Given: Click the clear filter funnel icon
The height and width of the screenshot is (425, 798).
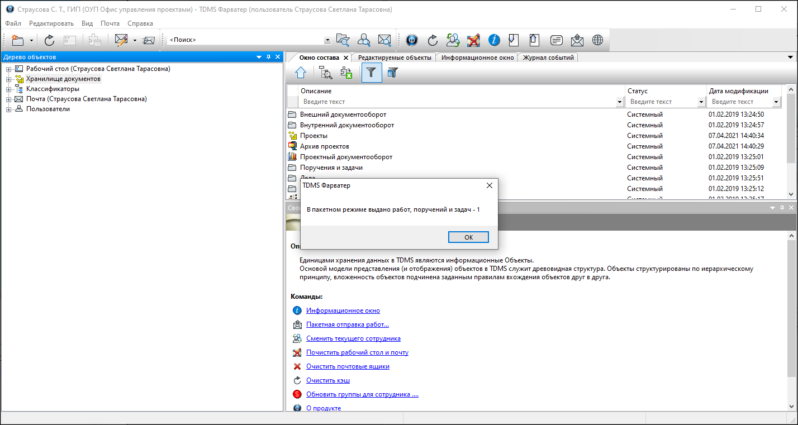Looking at the screenshot, I should coord(392,73).
